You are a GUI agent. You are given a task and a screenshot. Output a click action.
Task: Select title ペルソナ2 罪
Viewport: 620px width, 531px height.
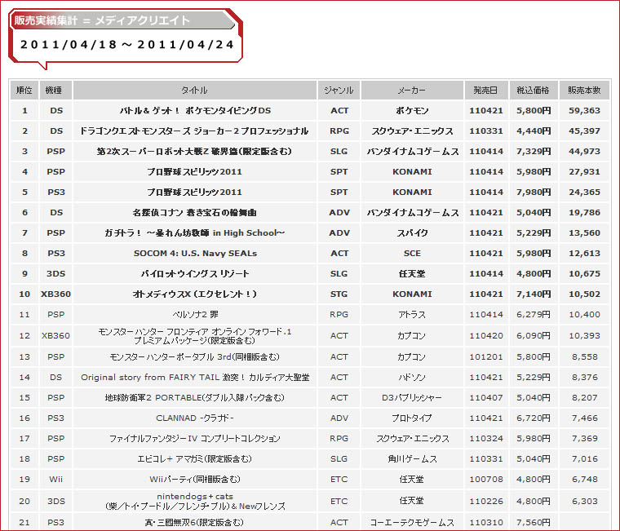coord(195,315)
